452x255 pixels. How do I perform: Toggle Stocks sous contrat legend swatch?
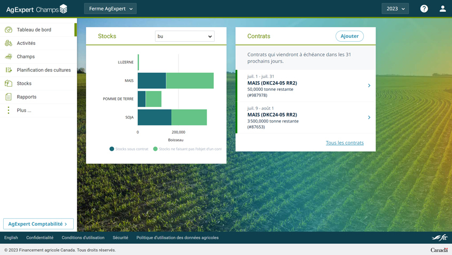click(112, 149)
